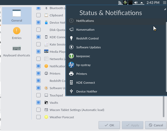Screen dimensions: 167x131
Task: Open the volume speaker tray icon
Action: (136, 3)
